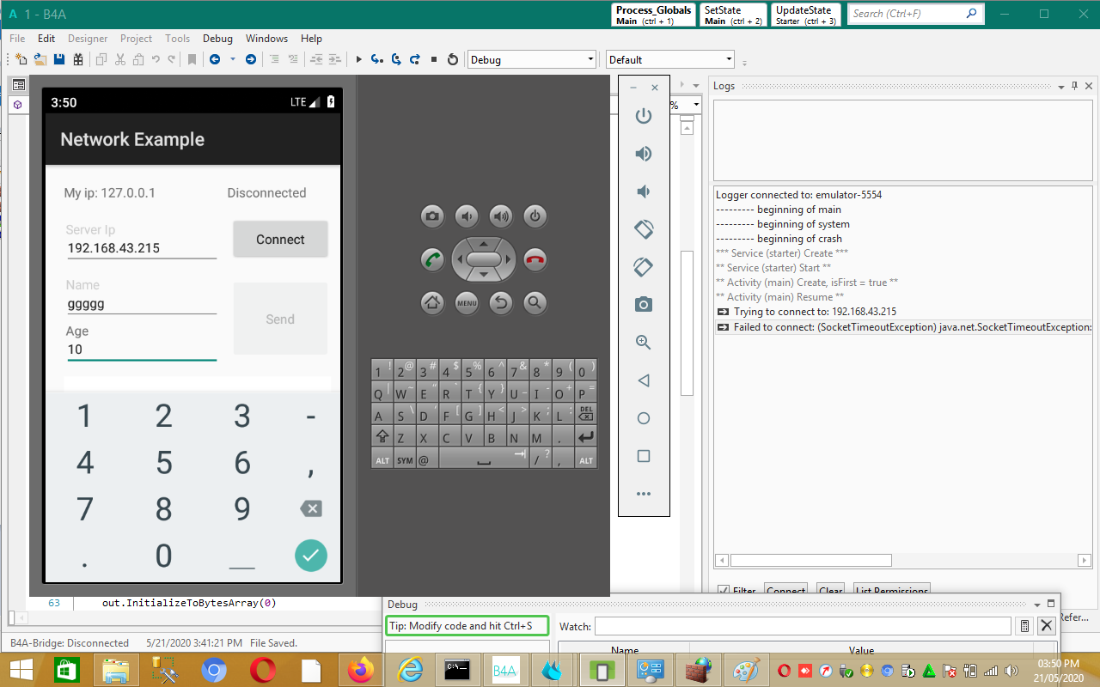Click the emulator Overview square button
The image size is (1100, 687).
click(644, 456)
